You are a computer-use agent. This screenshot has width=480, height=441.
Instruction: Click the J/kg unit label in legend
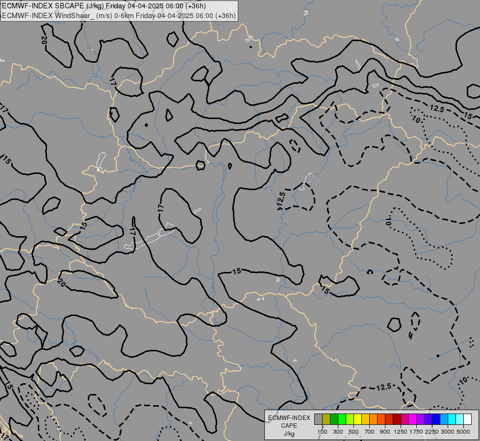tap(289, 434)
